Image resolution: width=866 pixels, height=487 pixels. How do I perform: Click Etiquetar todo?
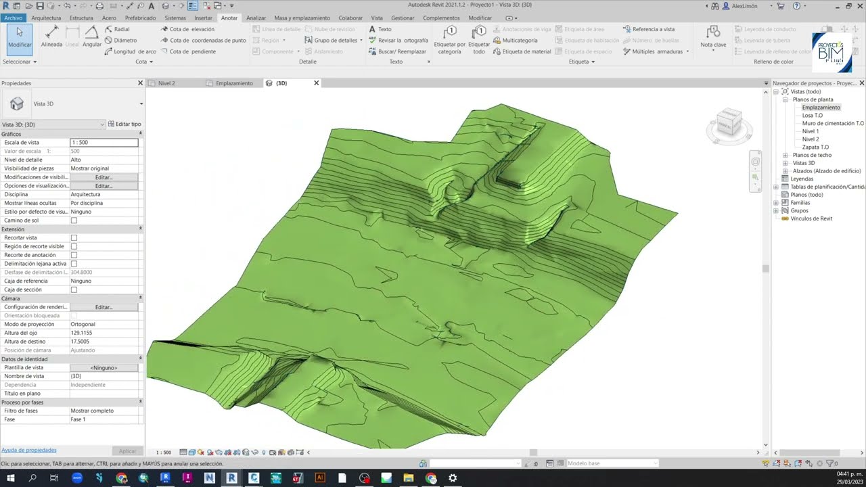(x=479, y=40)
